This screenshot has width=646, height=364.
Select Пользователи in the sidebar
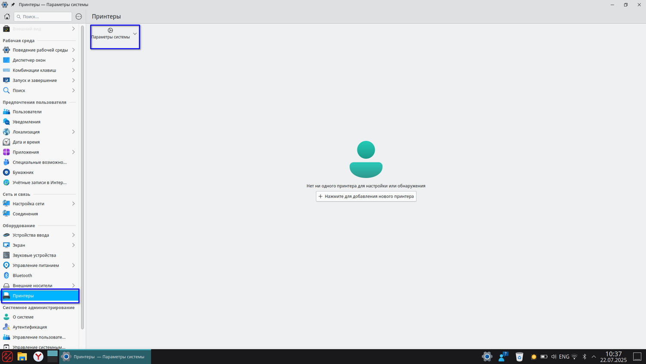[27, 112]
